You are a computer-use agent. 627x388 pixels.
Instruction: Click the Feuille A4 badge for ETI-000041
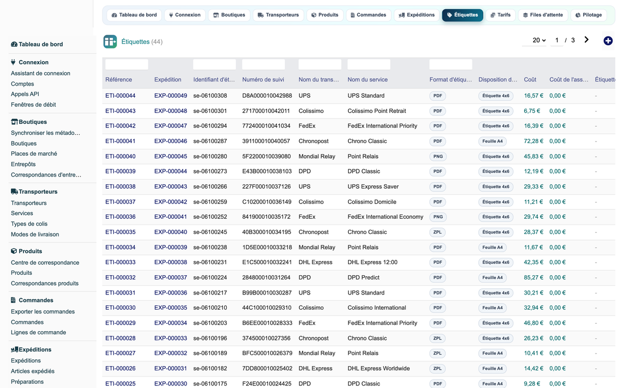pyautogui.click(x=493, y=141)
